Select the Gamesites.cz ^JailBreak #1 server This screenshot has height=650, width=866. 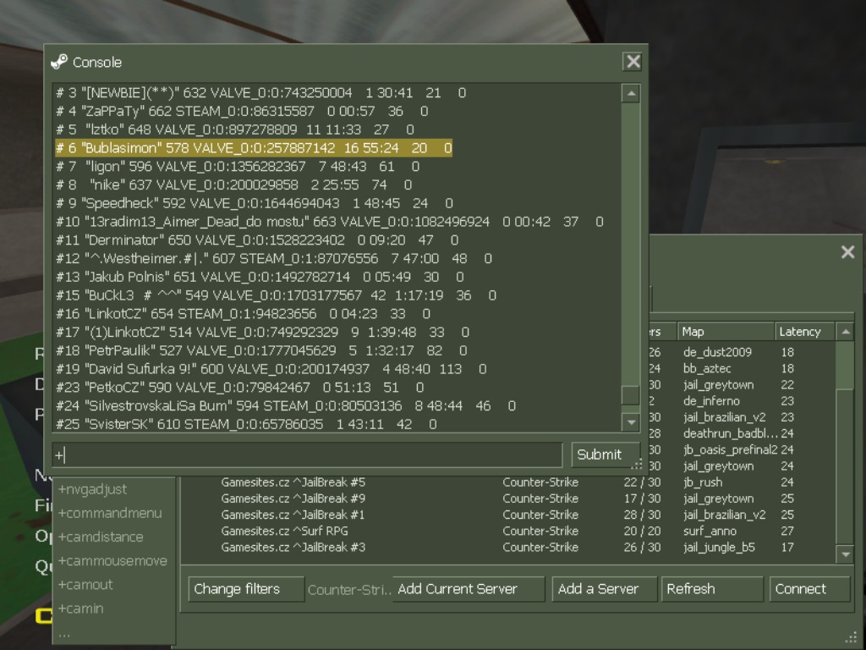click(508, 515)
